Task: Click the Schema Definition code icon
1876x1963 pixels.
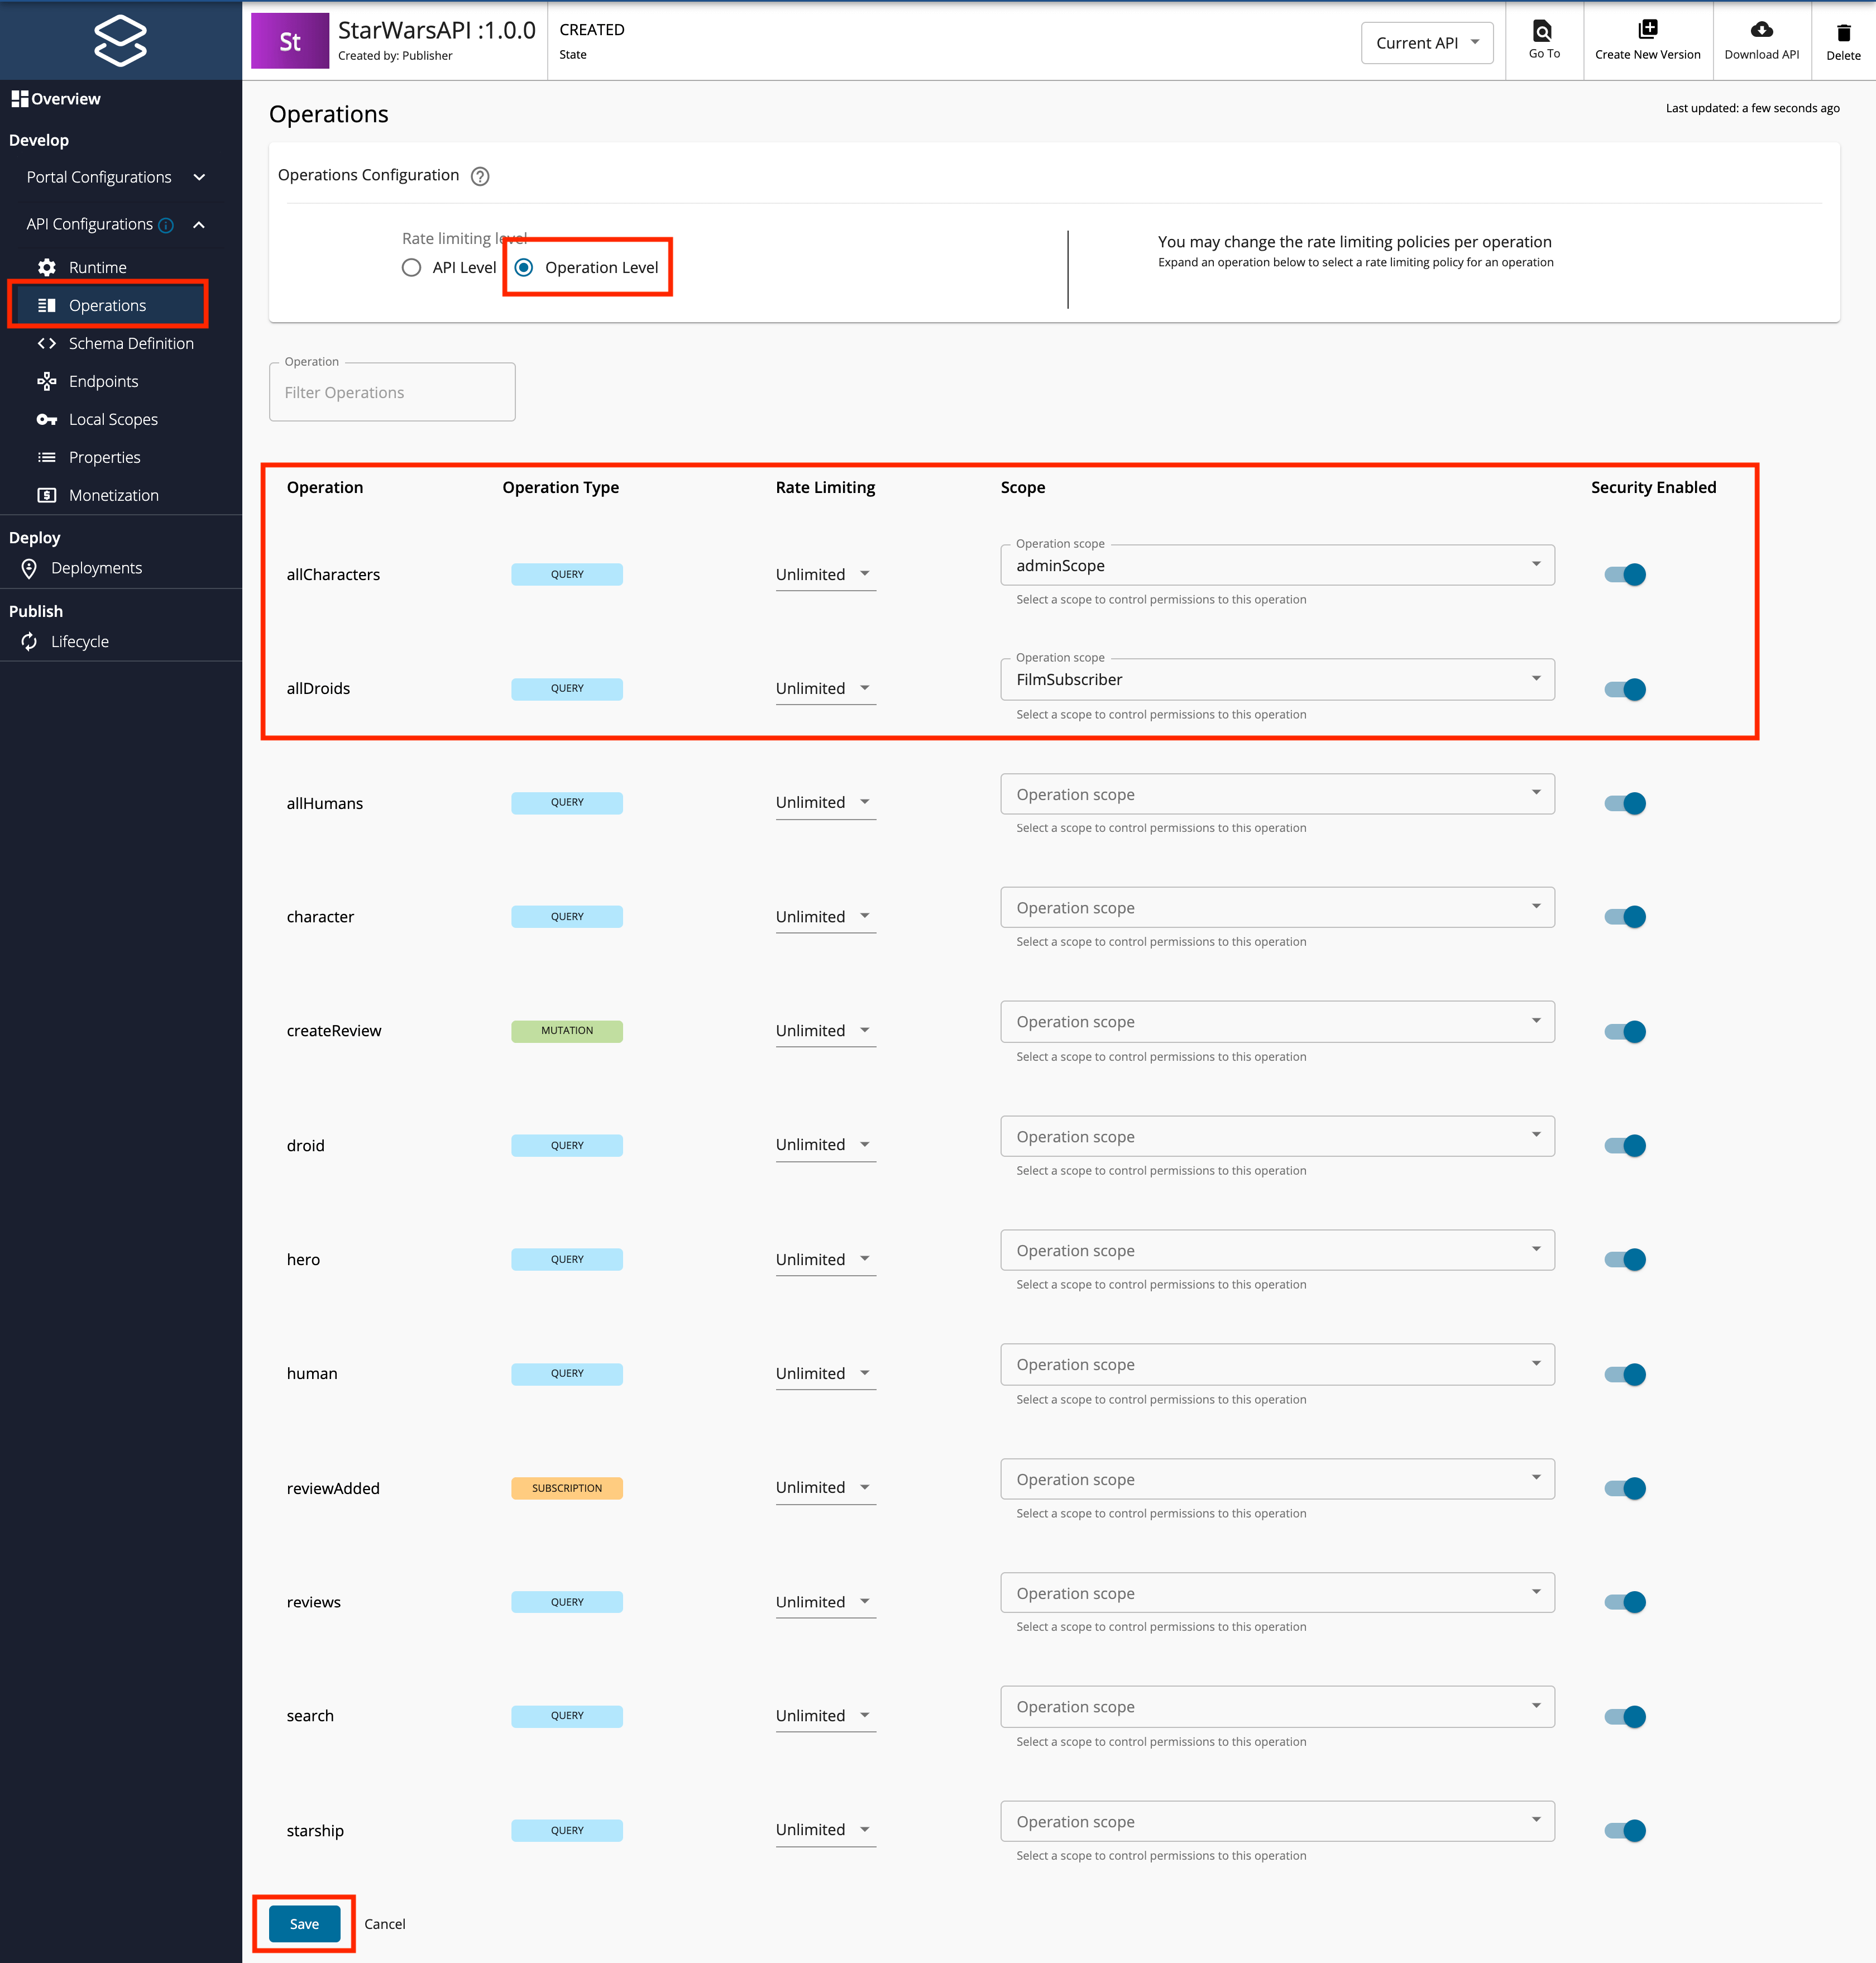Action: click(x=47, y=343)
